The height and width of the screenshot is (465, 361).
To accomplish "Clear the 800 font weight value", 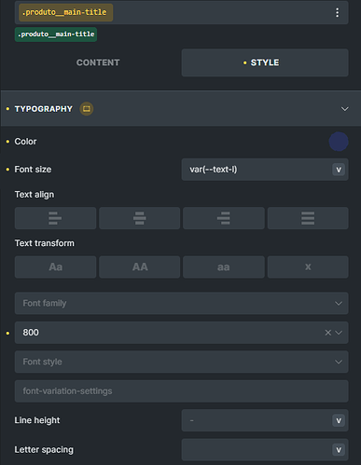I will tap(327, 333).
